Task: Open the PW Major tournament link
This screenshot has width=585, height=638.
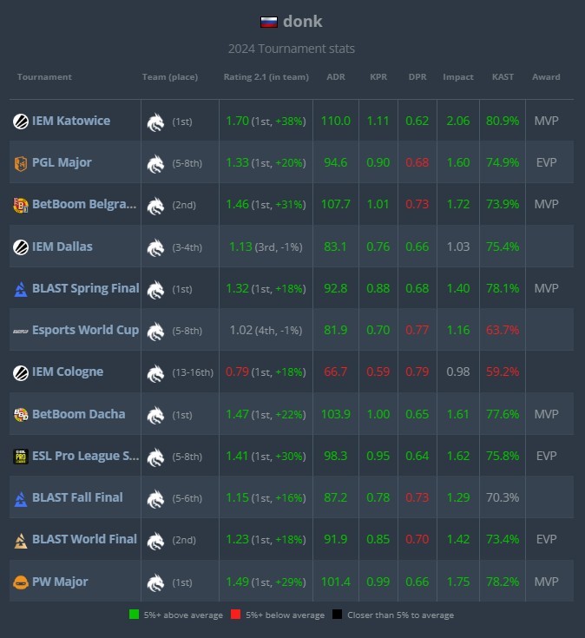Action: pos(60,582)
